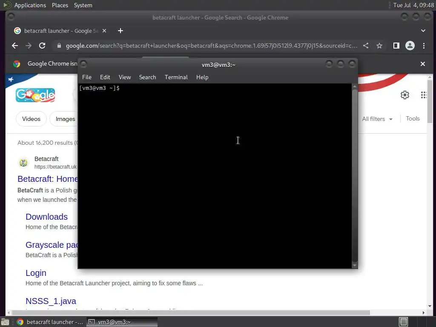This screenshot has height=327, width=436.
Task: View site info lock icon
Action: [59, 46]
